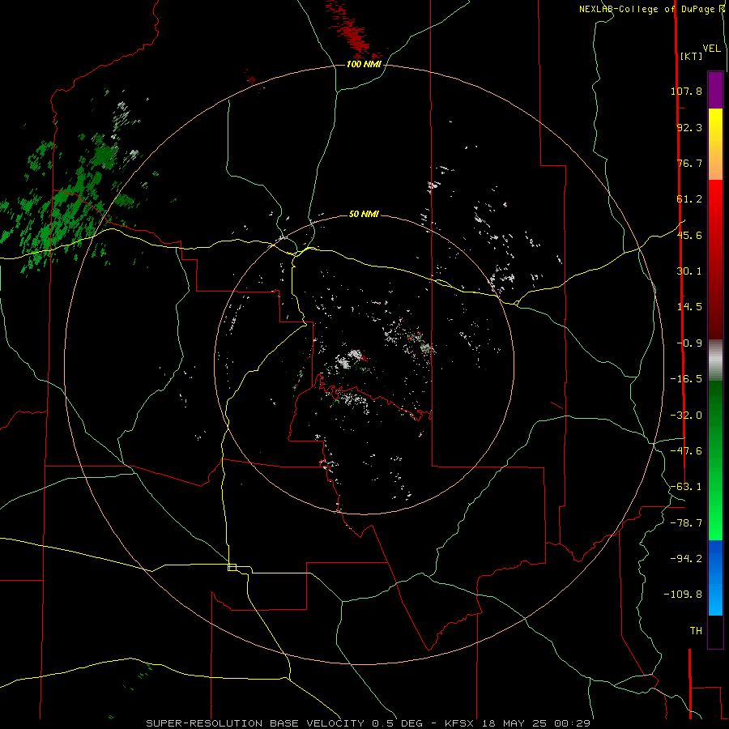Click the purple segment of the color bar

(715, 90)
